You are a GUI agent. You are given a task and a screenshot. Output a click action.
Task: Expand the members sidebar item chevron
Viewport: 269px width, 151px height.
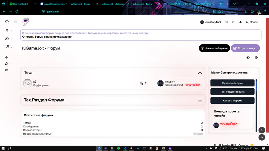point(11,47)
